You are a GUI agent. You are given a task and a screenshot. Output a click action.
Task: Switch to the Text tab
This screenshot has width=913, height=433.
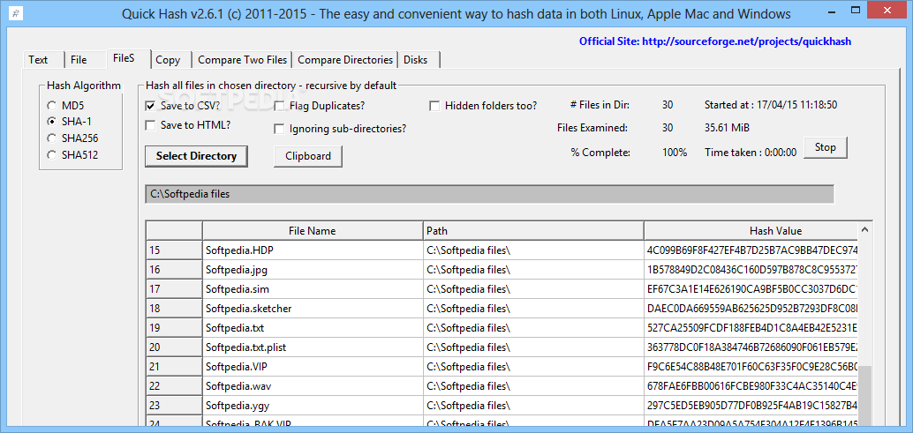pos(38,60)
